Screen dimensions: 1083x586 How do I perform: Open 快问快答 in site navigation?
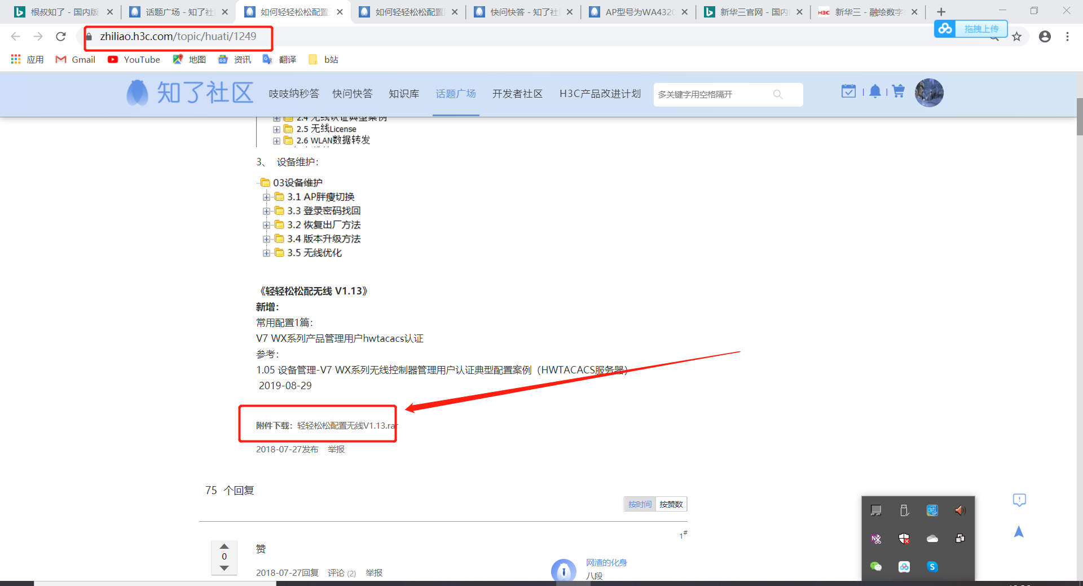click(353, 94)
